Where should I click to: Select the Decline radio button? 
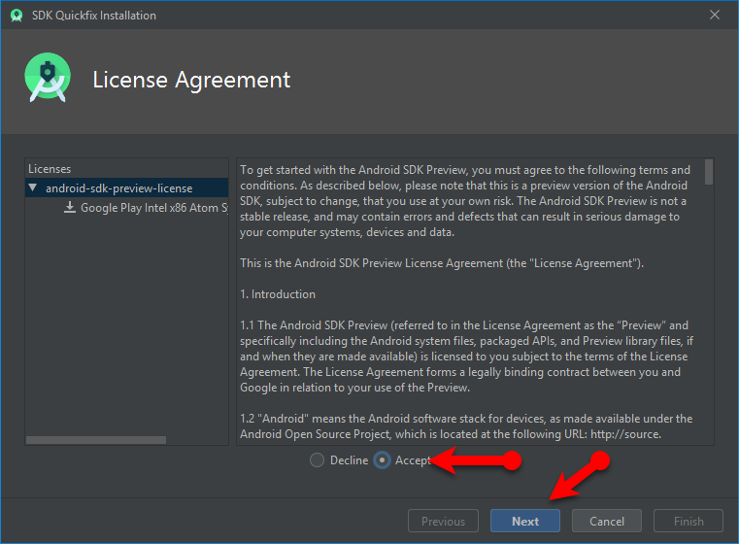tap(317, 460)
